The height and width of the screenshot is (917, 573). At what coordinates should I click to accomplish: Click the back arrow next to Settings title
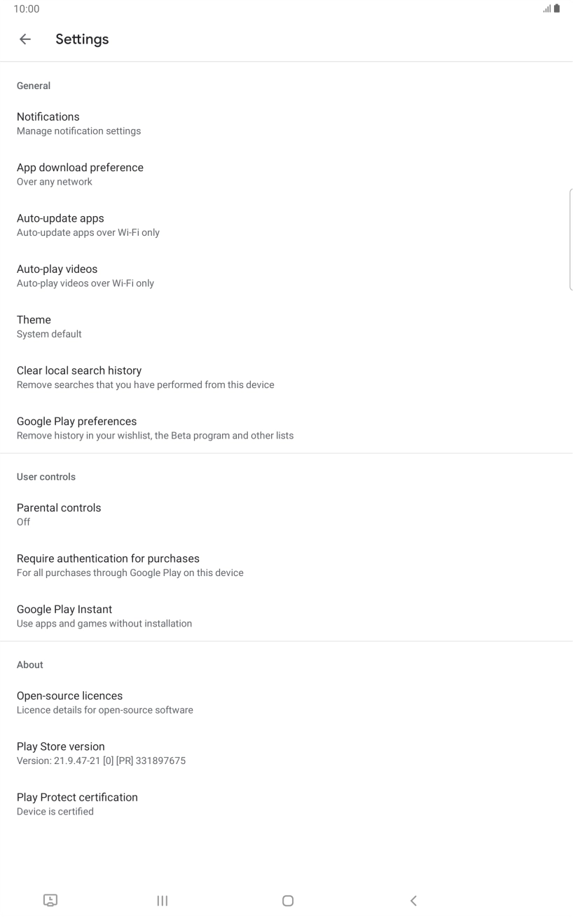pyautogui.click(x=25, y=39)
